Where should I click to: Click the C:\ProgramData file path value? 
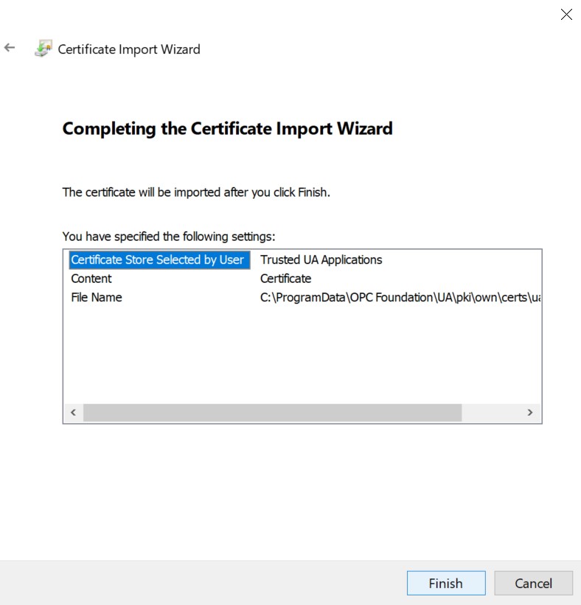point(400,298)
